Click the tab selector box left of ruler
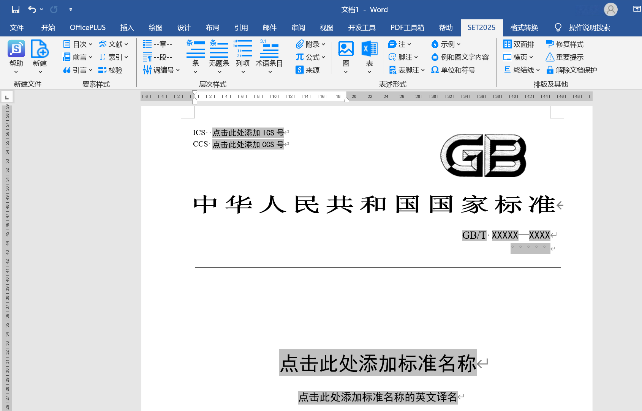642x411 pixels. [7, 97]
